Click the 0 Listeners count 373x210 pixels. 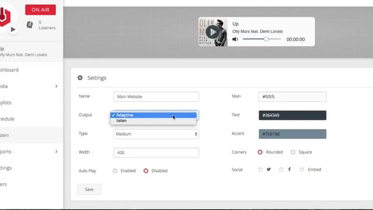pos(47,25)
